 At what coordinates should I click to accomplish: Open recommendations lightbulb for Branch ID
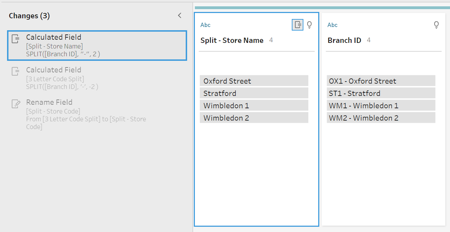(x=436, y=25)
